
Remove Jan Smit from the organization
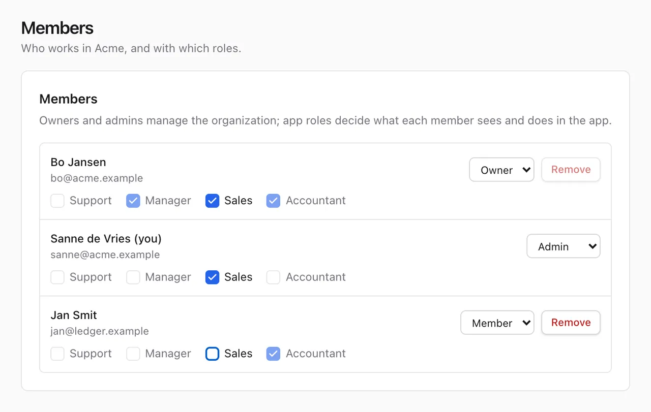point(571,323)
